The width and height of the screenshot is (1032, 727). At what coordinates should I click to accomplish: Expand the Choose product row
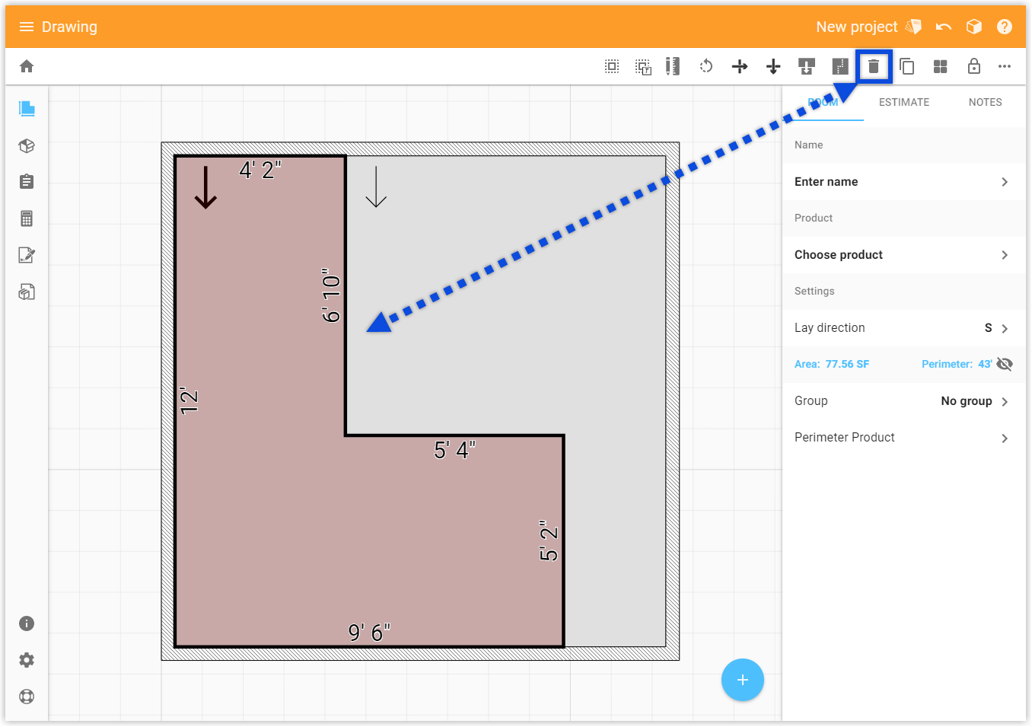[903, 255]
